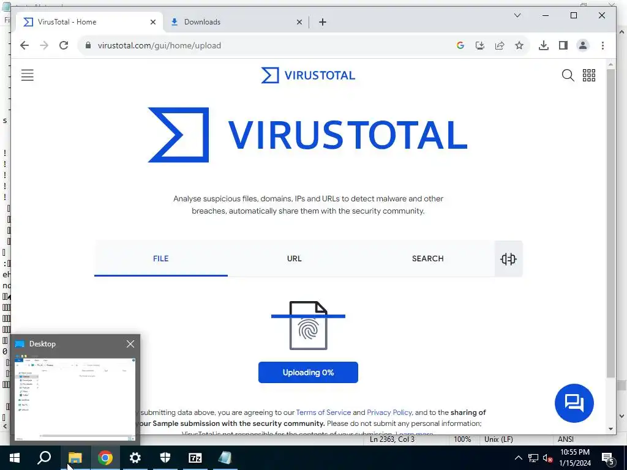Click Chrome's forward arrow

[x=44, y=45]
